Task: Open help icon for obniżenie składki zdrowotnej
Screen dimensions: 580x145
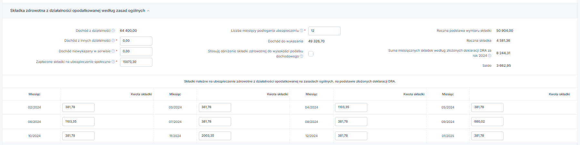Action: coord(301,56)
